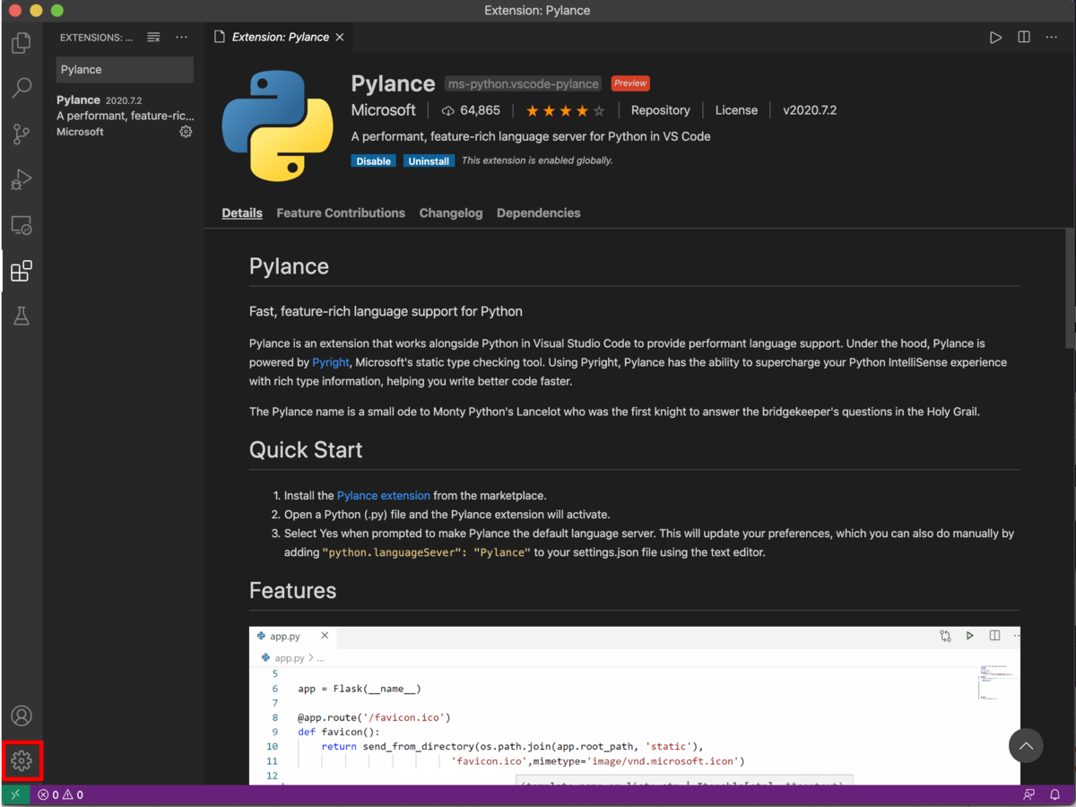This screenshot has width=1076, height=807.
Task: Open the notifications bell in status bar
Action: click(1055, 795)
